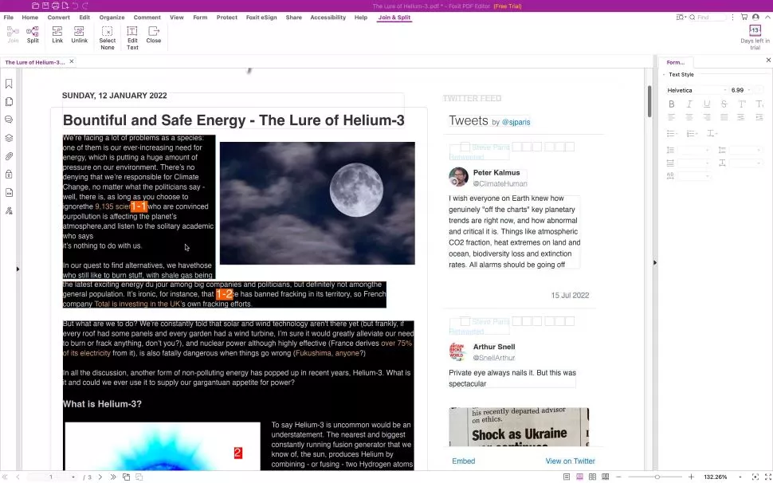Image resolution: width=773 pixels, height=483 pixels.
Task: Open the File menu
Action: click(9, 18)
